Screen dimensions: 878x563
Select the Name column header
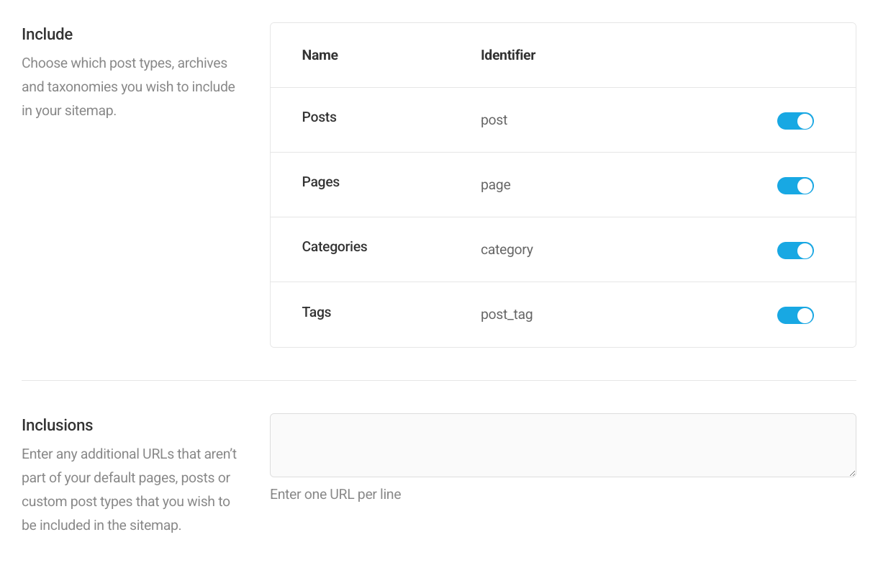pyautogui.click(x=320, y=55)
